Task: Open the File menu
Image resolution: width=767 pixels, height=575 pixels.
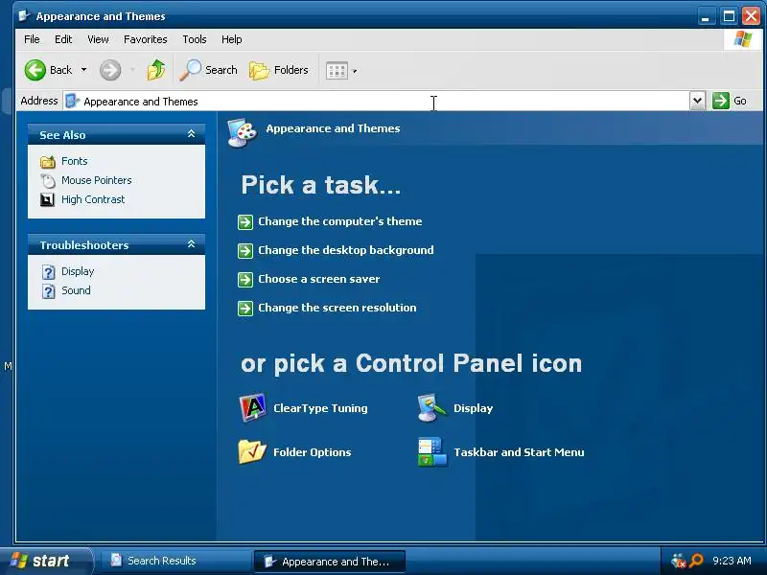Action: 32,39
